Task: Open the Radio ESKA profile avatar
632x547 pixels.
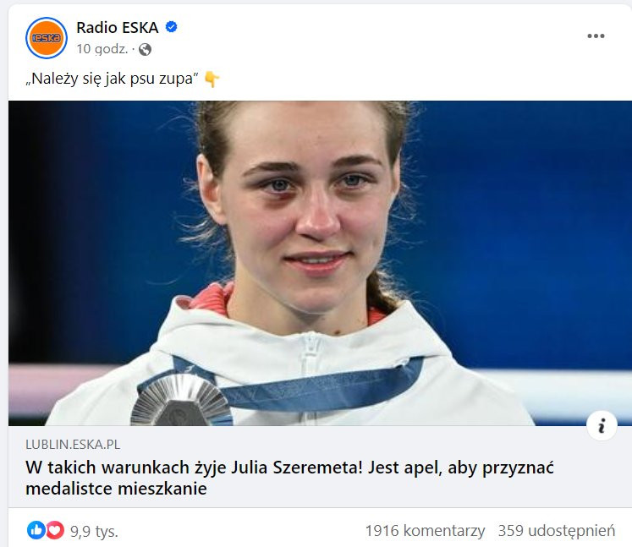Action: [47, 38]
